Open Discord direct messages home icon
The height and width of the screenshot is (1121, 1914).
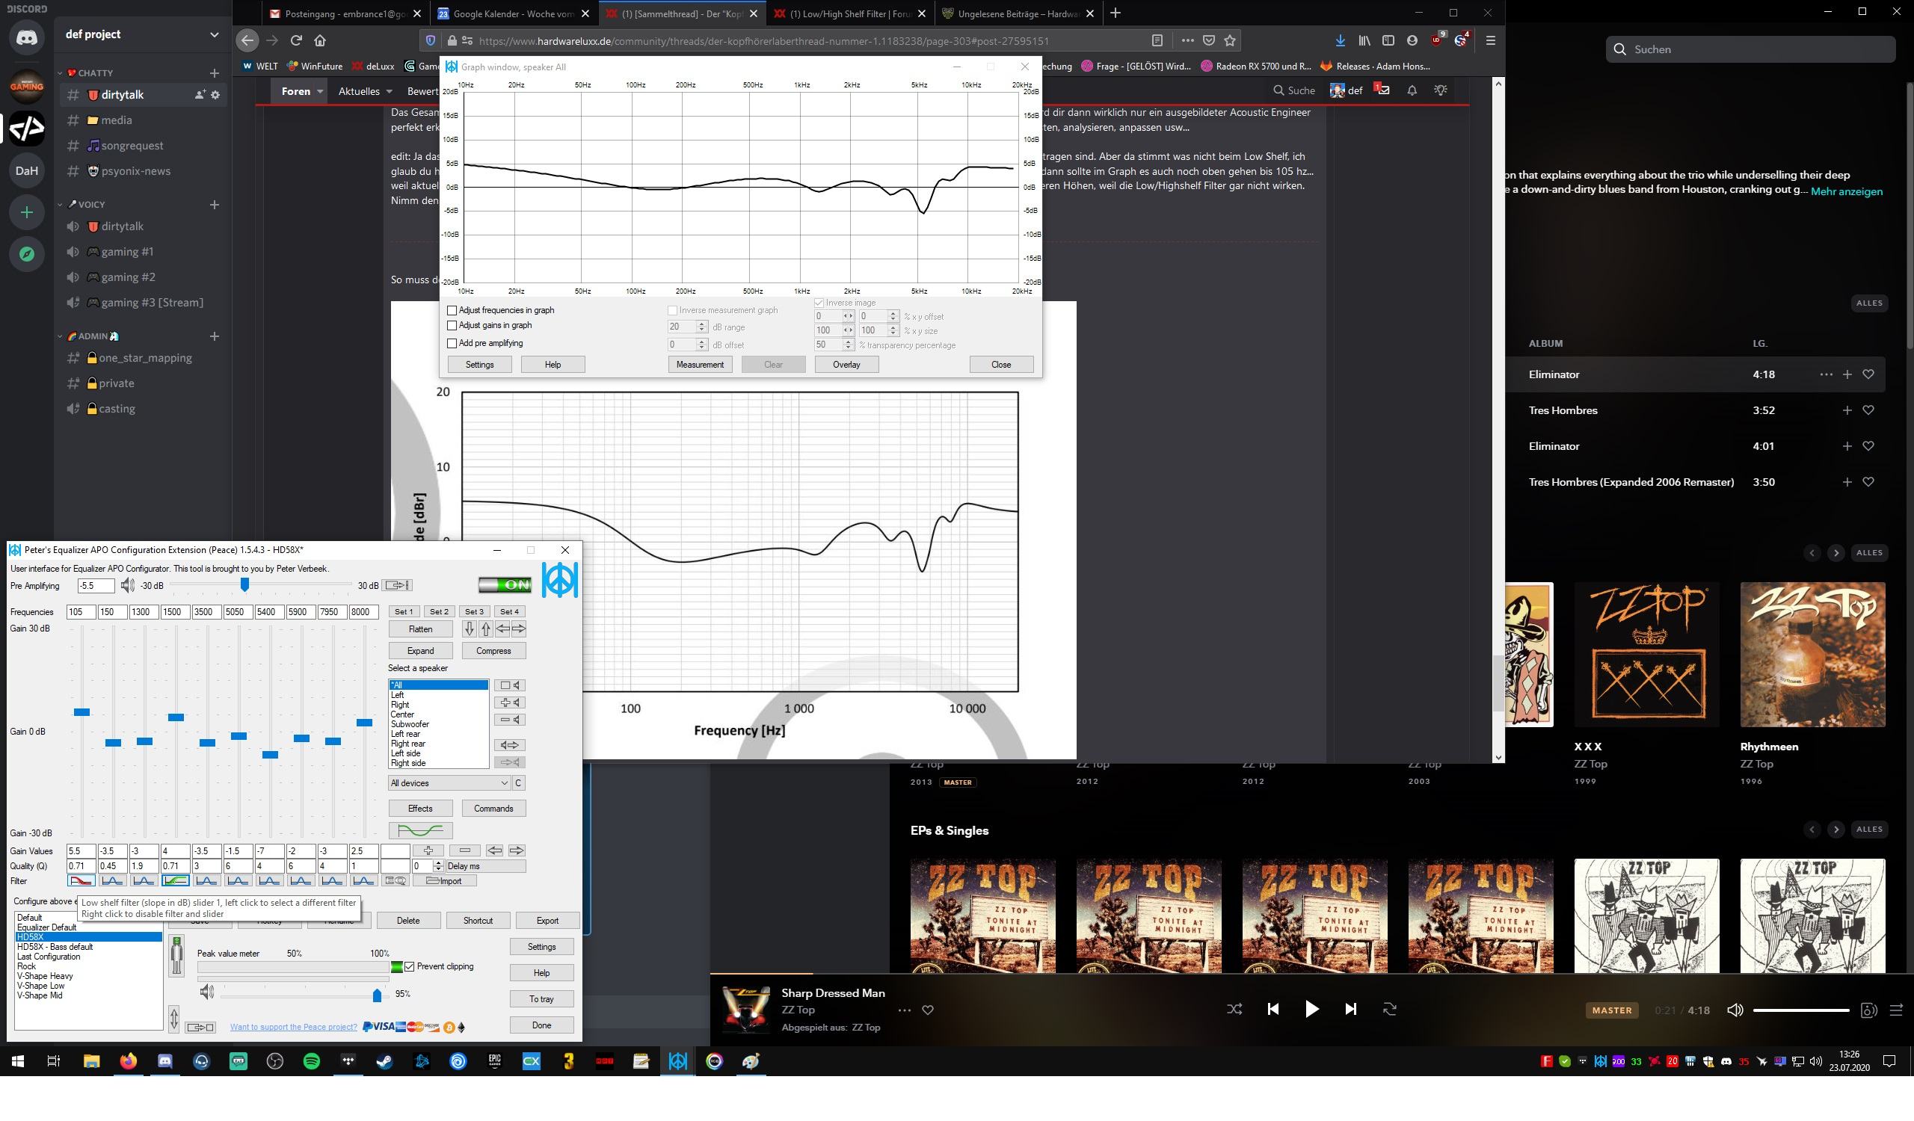pos(27,37)
